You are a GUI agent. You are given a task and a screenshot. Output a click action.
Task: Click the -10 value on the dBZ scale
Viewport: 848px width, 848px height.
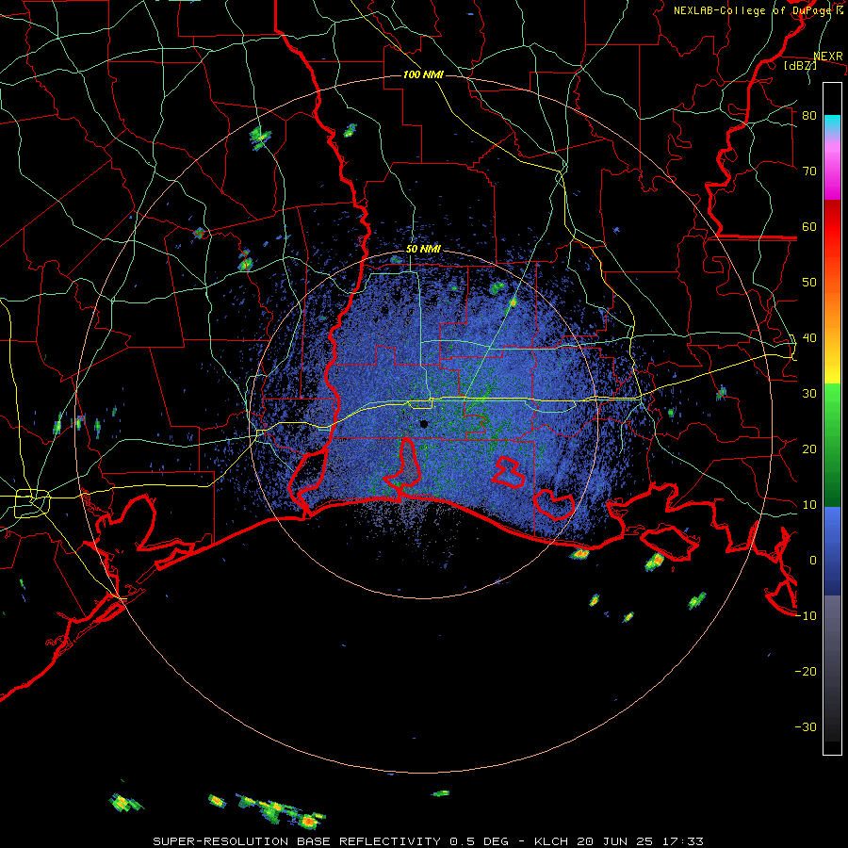806,616
